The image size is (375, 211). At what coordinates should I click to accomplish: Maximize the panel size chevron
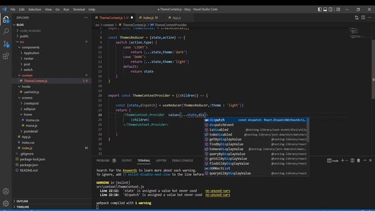tap(365, 161)
